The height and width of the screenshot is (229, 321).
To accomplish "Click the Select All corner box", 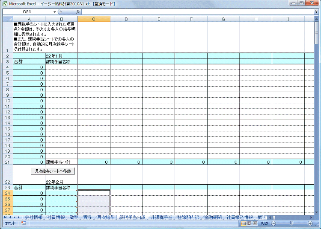I will point(7,19).
